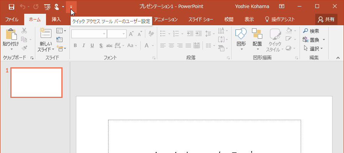Click the Font Color button

click(146, 46)
